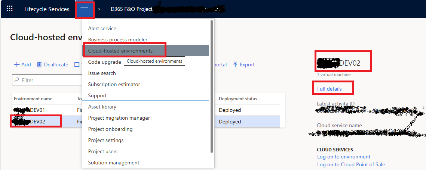This screenshot has height=170, width=426.
Task: Click the Cloud service name label
Action: [x=339, y=125]
